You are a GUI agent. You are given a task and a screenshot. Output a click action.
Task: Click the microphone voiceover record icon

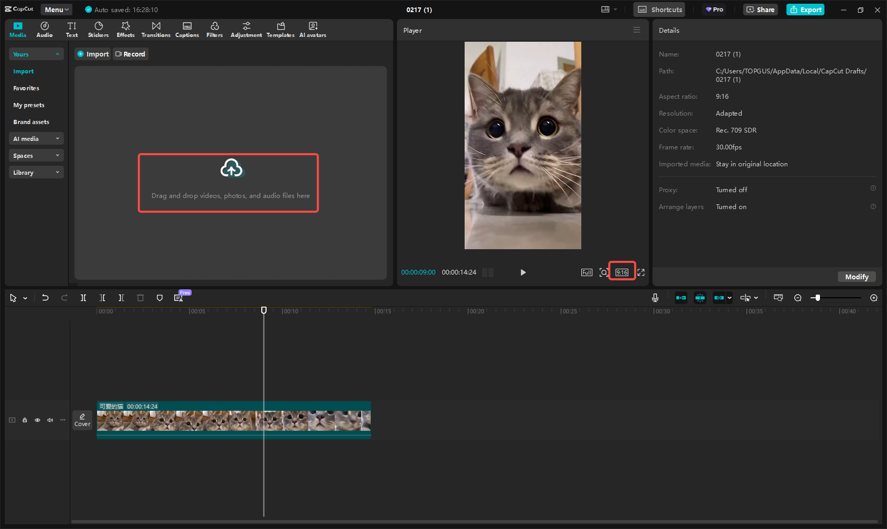655,298
